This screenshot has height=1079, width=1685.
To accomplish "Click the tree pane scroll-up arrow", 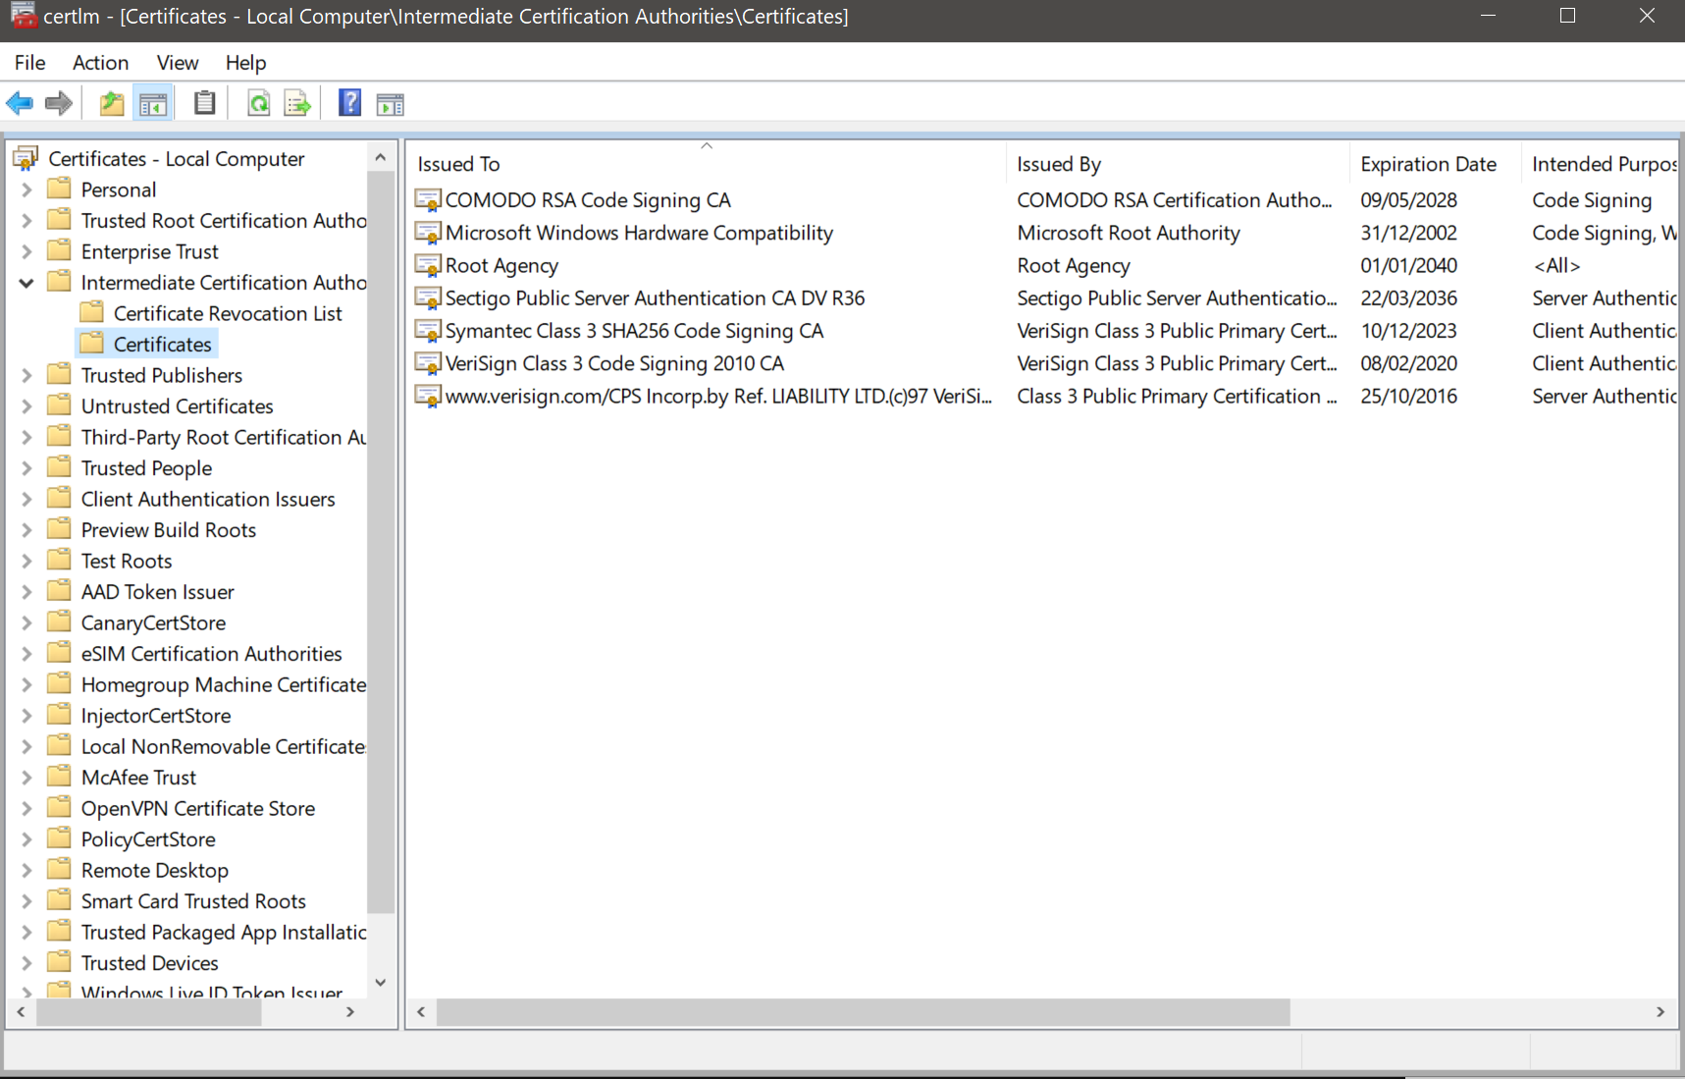I will pos(381,157).
